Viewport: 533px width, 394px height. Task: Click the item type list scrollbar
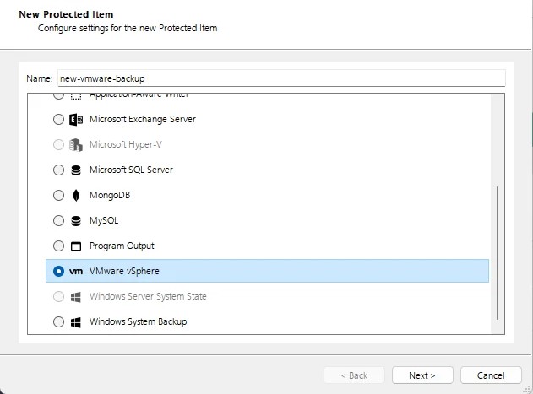pos(497,253)
